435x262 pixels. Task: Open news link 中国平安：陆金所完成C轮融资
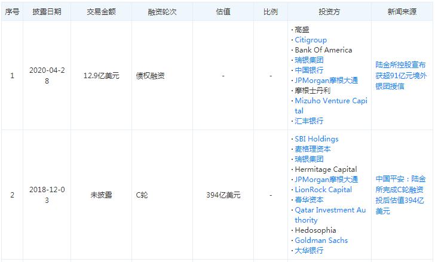400,195
